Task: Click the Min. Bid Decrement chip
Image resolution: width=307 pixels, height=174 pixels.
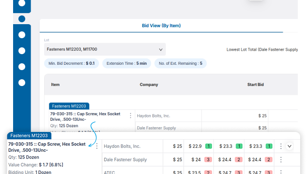Action: (71, 63)
